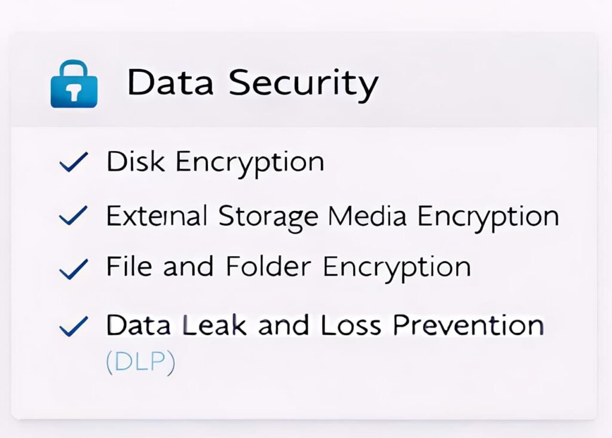Click the light blue (DLP) abbreviation
This screenshot has width=612, height=438.
140,363
